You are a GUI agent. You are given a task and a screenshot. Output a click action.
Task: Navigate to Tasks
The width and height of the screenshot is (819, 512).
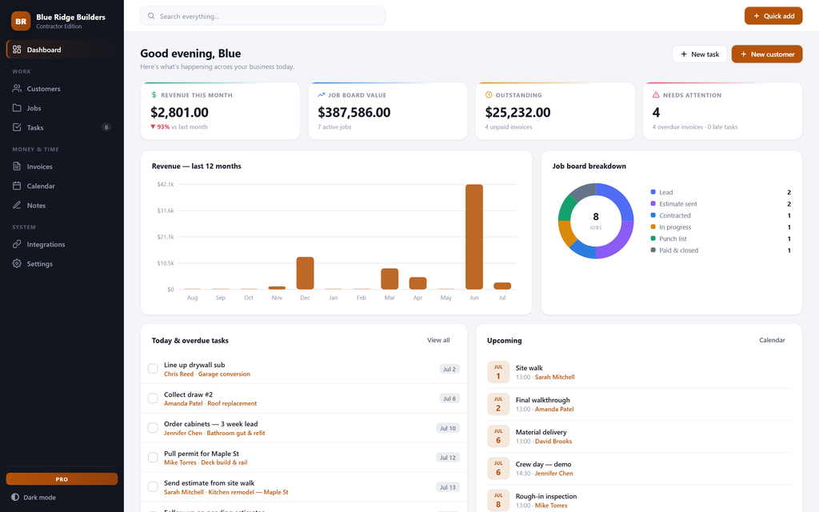pyautogui.click(x=62, y=127)
